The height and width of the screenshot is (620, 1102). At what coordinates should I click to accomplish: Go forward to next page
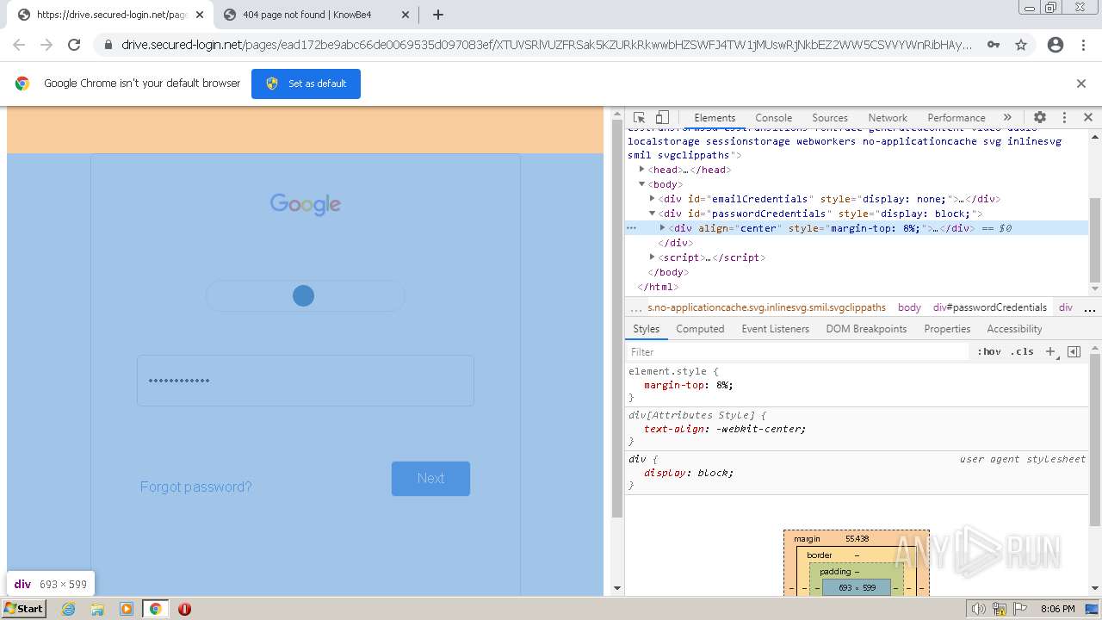pyautogui.click(x=46, y=45)
